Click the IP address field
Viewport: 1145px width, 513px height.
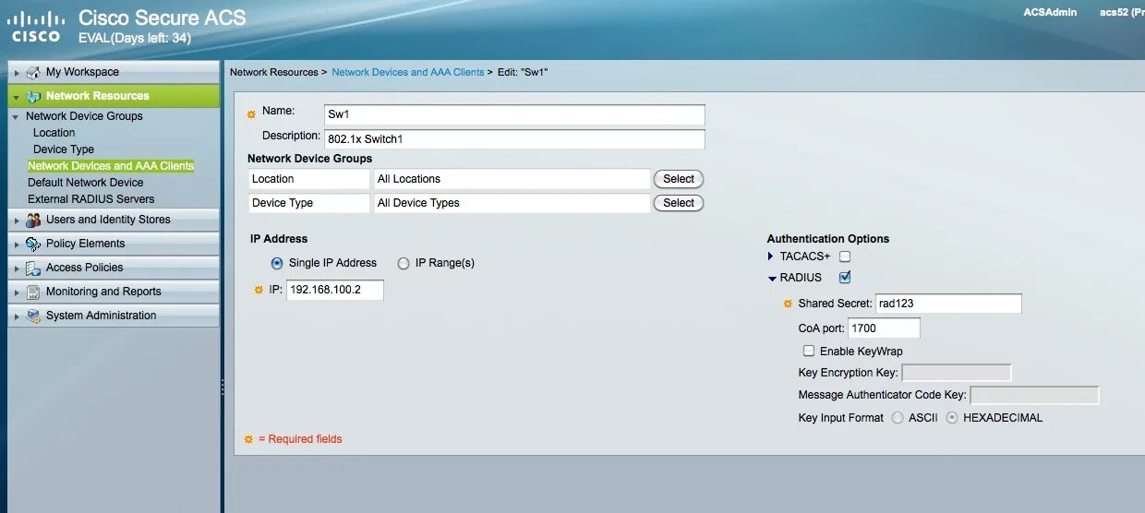[335, 290]
